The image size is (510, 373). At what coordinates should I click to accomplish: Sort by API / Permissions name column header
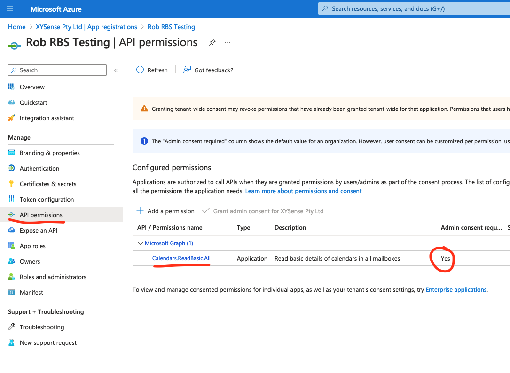(170, 228)
